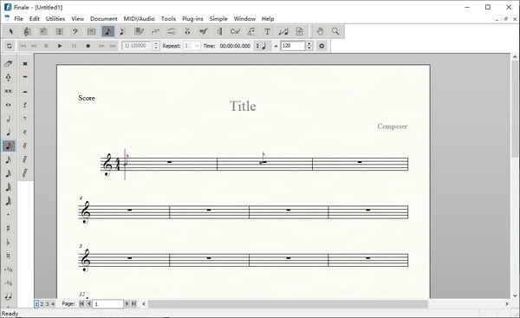Select the Hand Grabber tool
520x318 pixels.
[x=320, y=31]
